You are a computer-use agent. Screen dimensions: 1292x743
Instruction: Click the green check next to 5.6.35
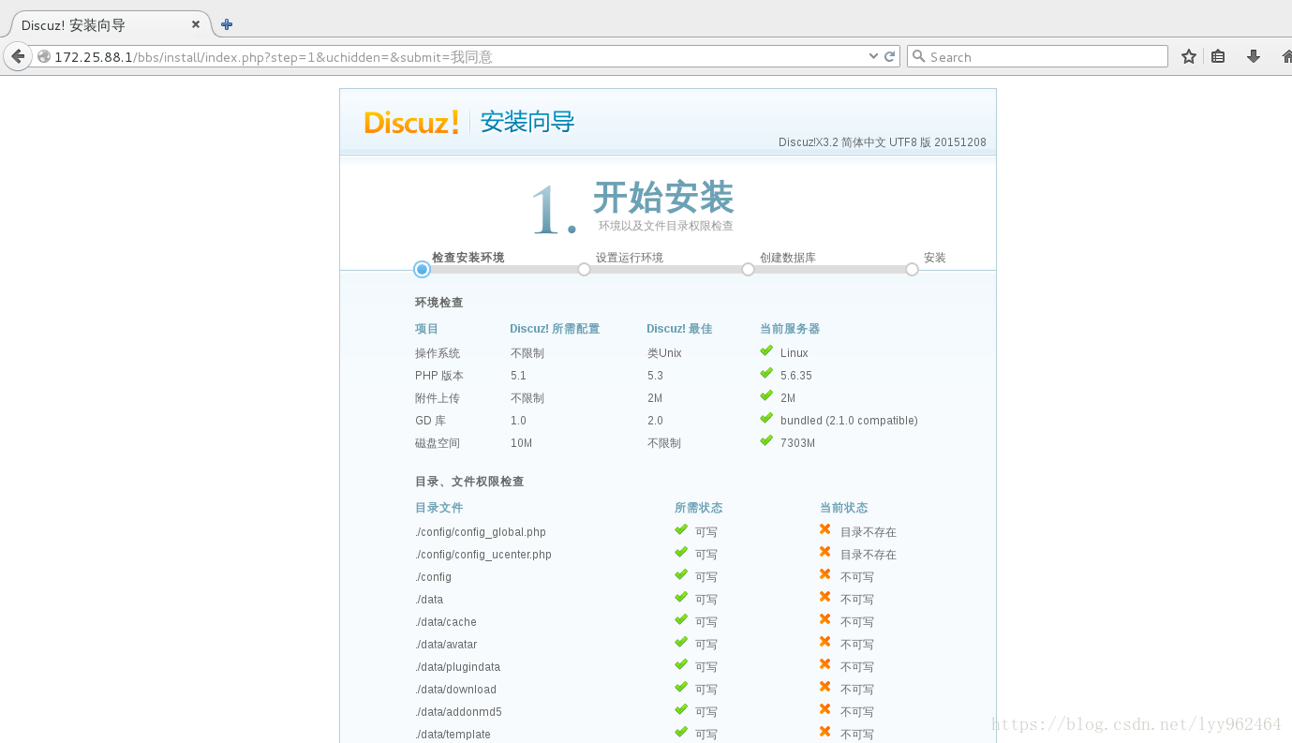click(x=766, y=374)
